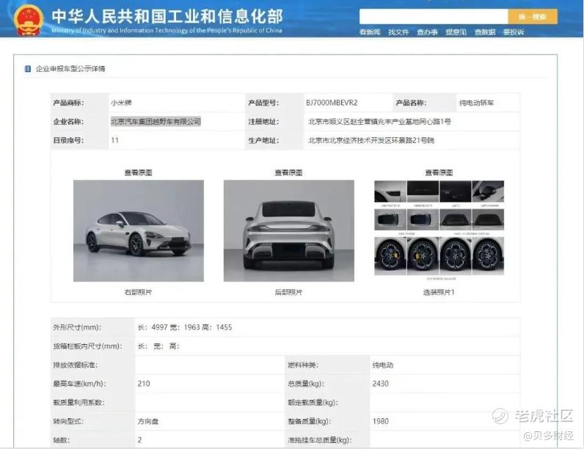
Task: Select the brand value 小米牌
Action: click(121, 103)
